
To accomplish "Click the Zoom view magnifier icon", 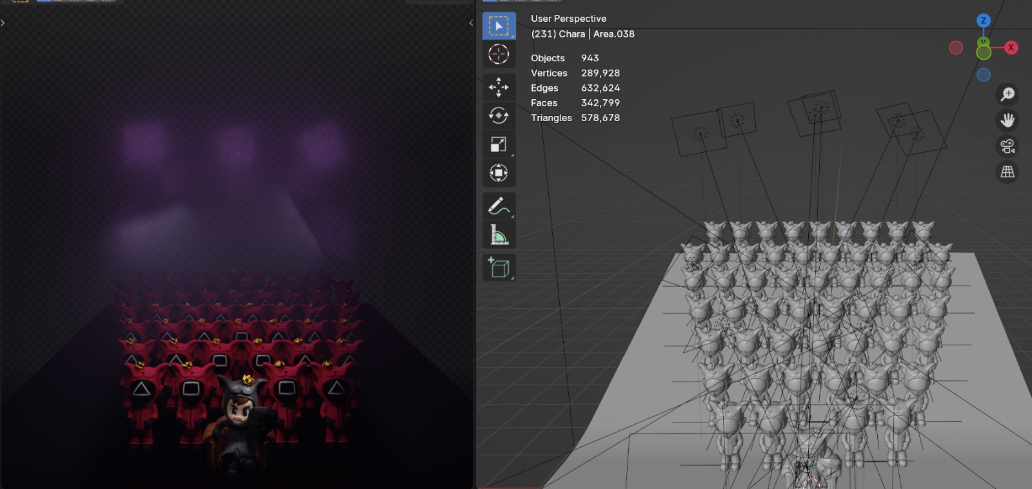I will pos(1007,95).
